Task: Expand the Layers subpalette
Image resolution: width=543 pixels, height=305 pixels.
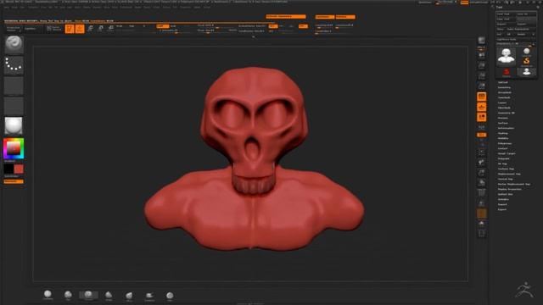Action: point(502,103)
